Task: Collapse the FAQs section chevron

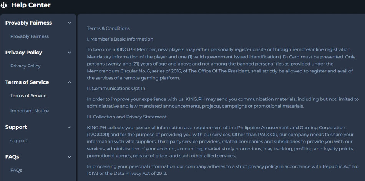Action: 70,157
